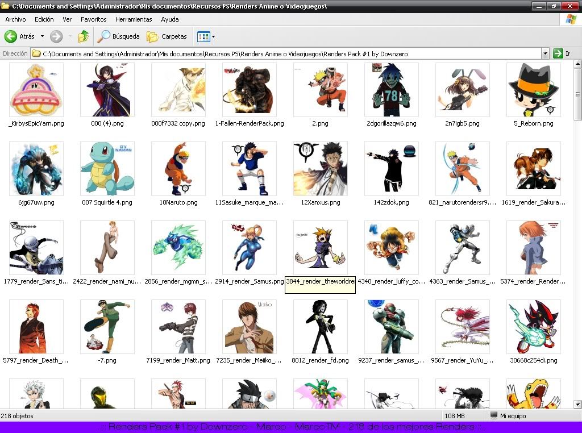The image size is (582, 433).
Task: Select the 11Sasuke_marque thumbnail
Action: click(250, 169)
